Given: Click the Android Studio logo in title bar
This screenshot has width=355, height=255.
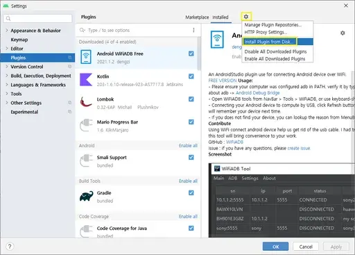Looking at the screenshot, I should [x=6, y=6].
